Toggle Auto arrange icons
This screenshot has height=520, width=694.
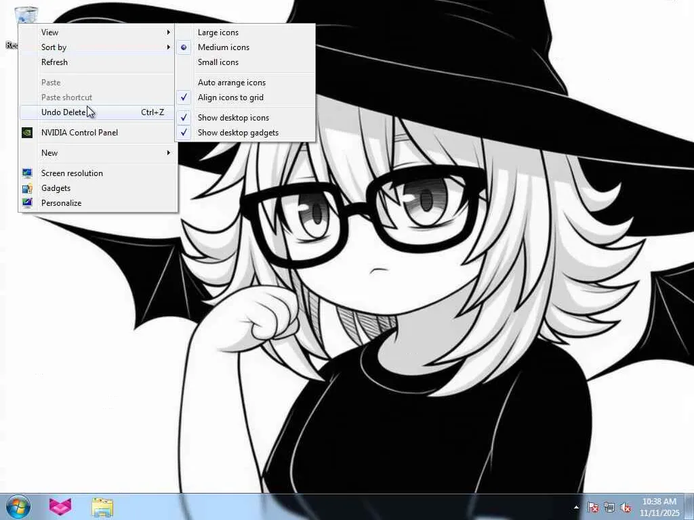[245, 83]
